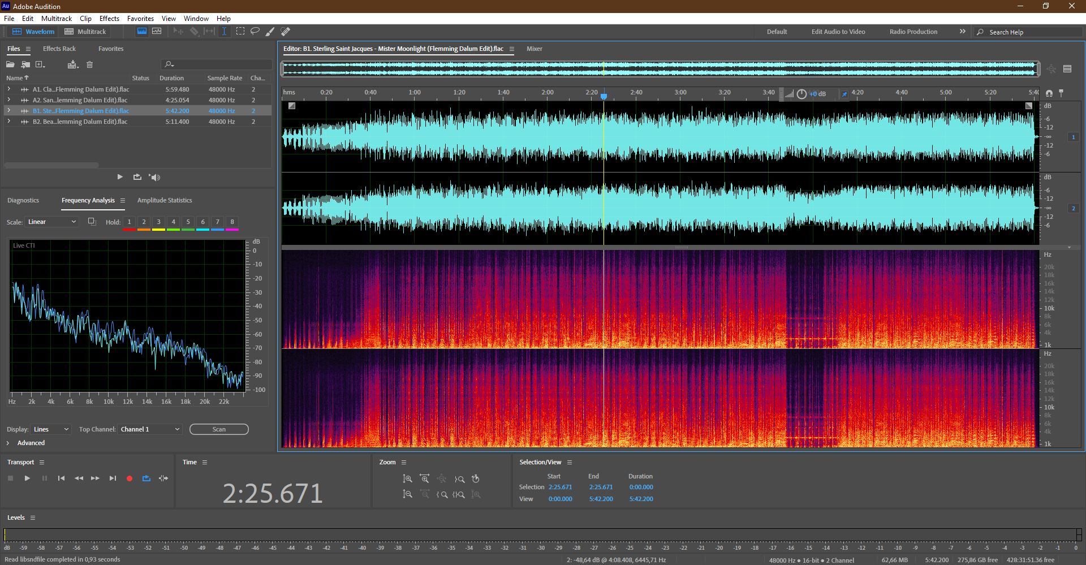Click Zoom to In Point icon
The height and width of the screenshot is (565, 1086).
click(442, 494)
